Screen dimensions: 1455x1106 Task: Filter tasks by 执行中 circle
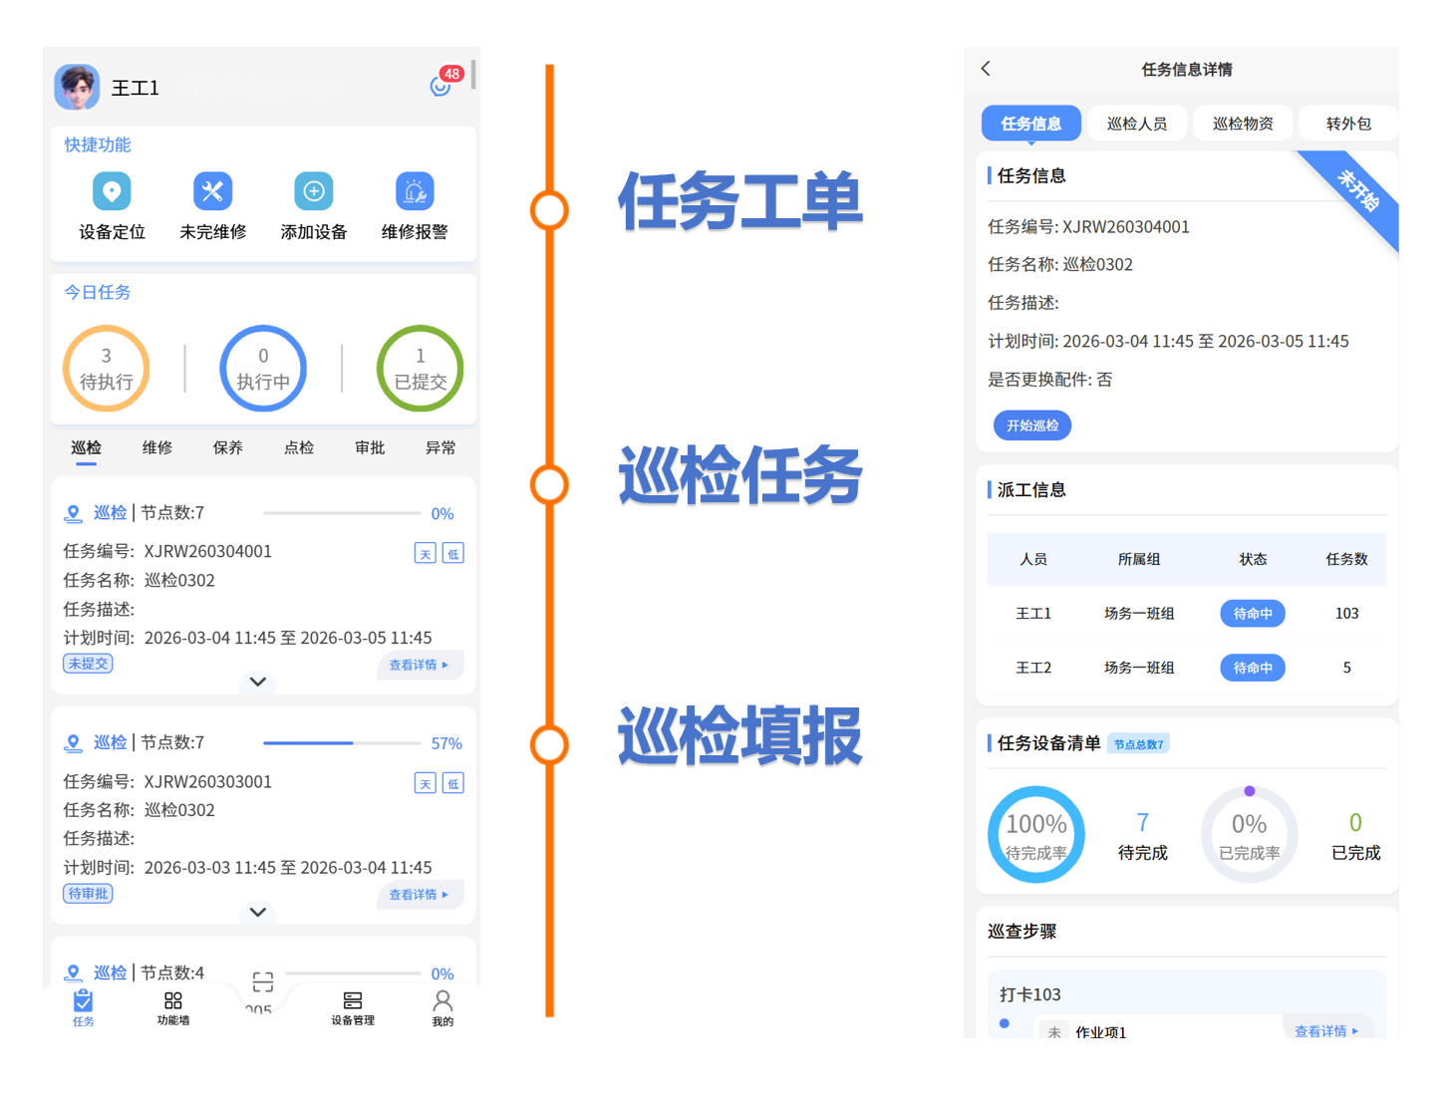click(263, 369)
